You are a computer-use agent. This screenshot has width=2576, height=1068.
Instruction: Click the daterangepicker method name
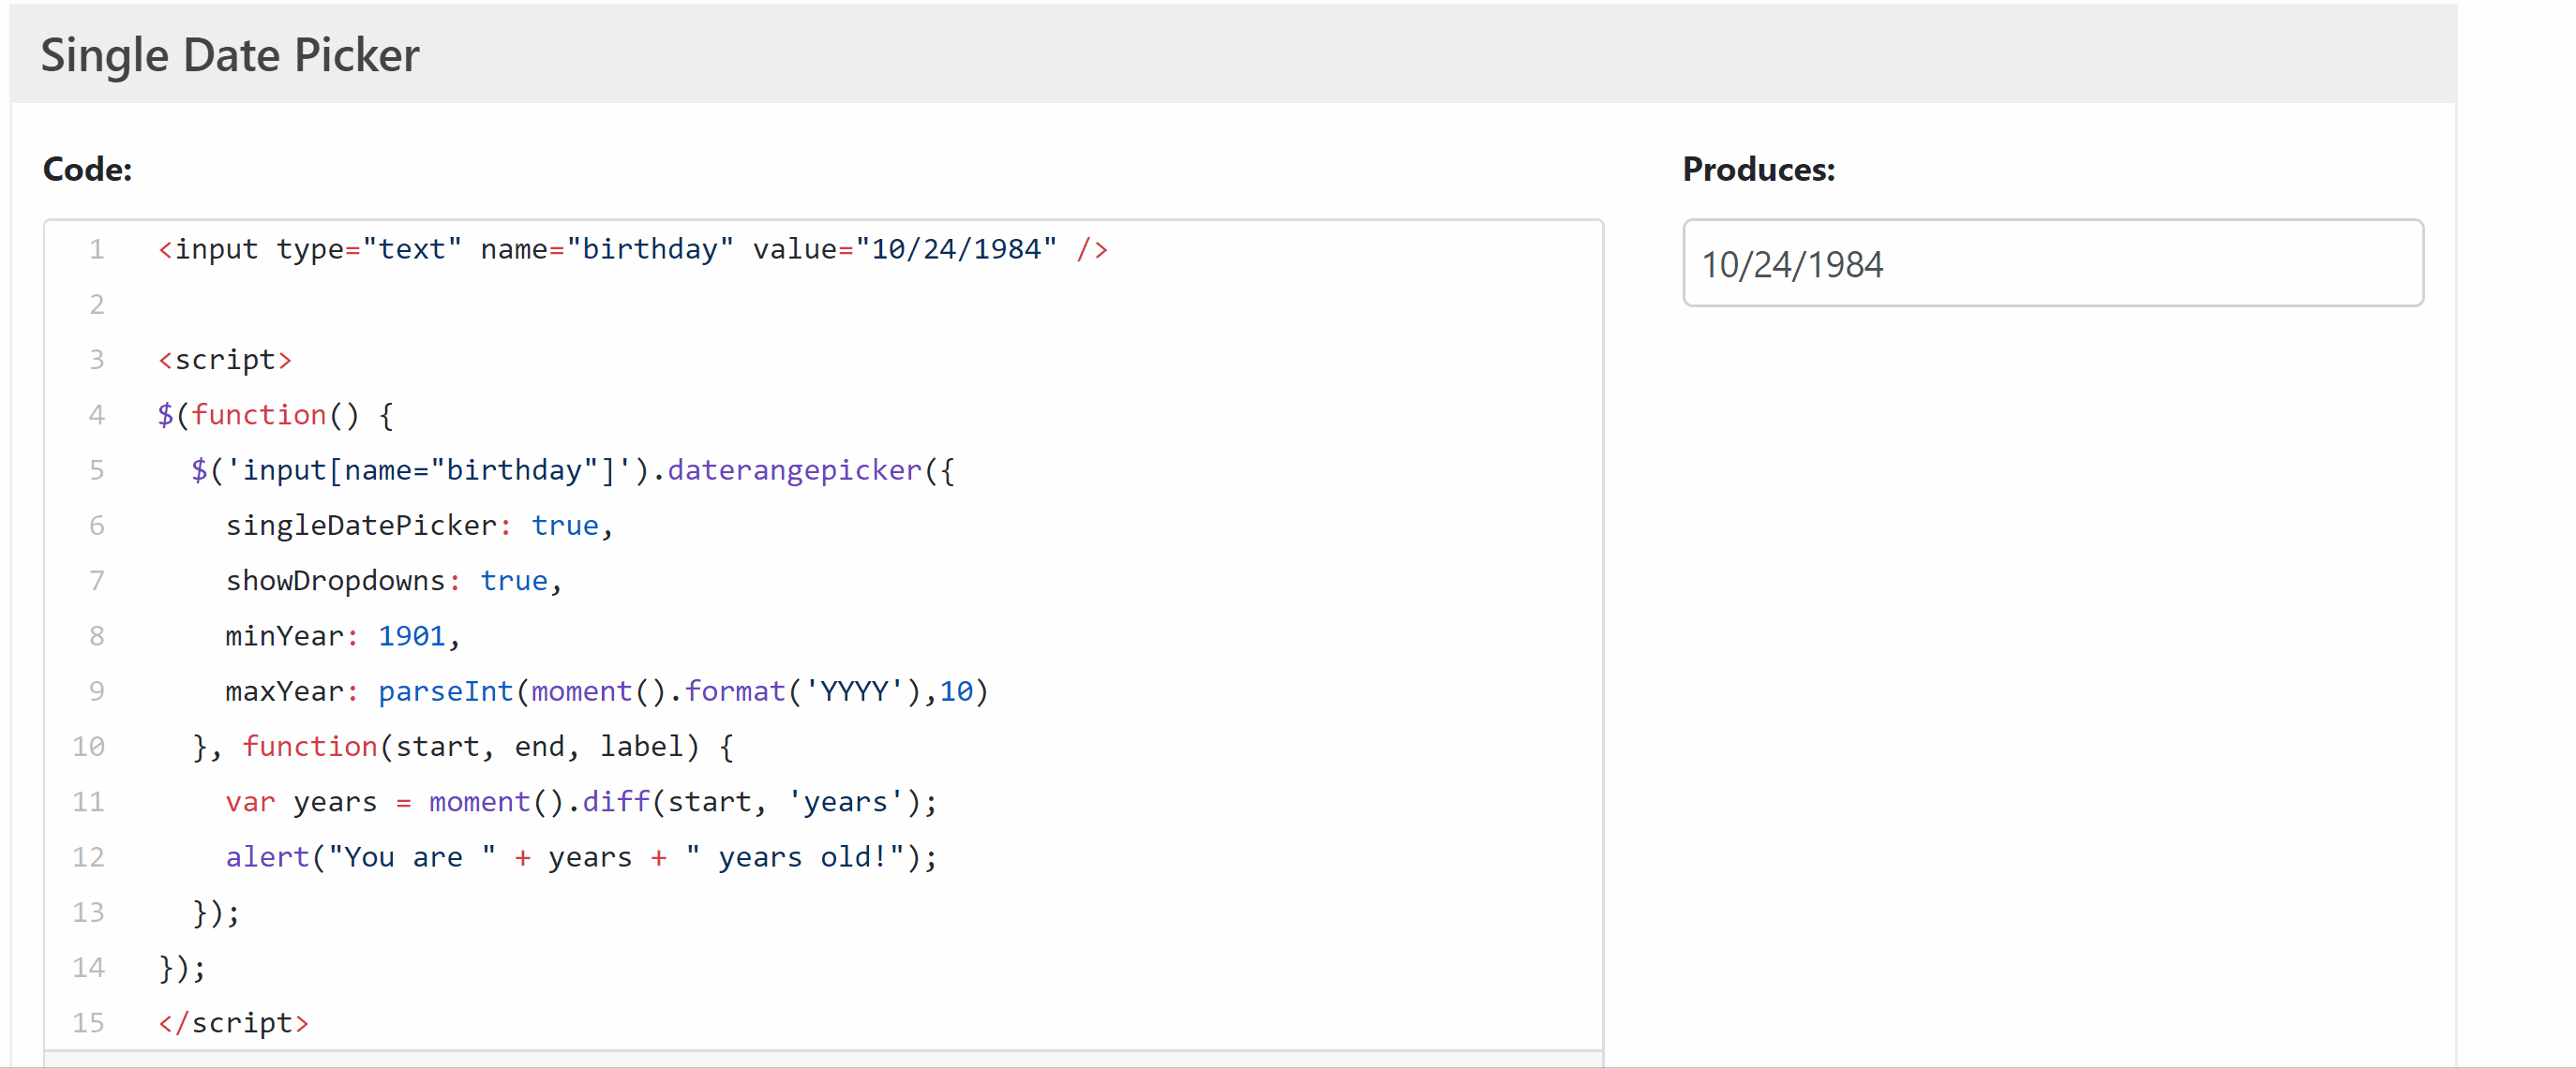[x=794, y=469]
